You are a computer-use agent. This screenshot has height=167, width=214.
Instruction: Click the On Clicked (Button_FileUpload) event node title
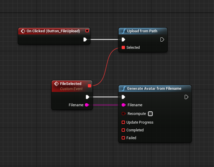pos(53,31)
